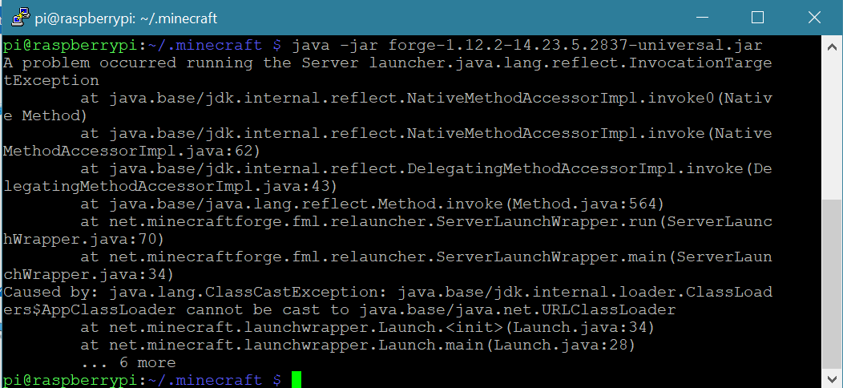
Task: Maximize the terminal window
Action: coord(757,18)
